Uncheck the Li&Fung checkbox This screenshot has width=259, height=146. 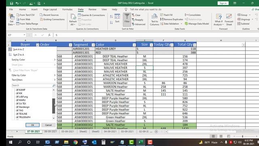(17, 97)
